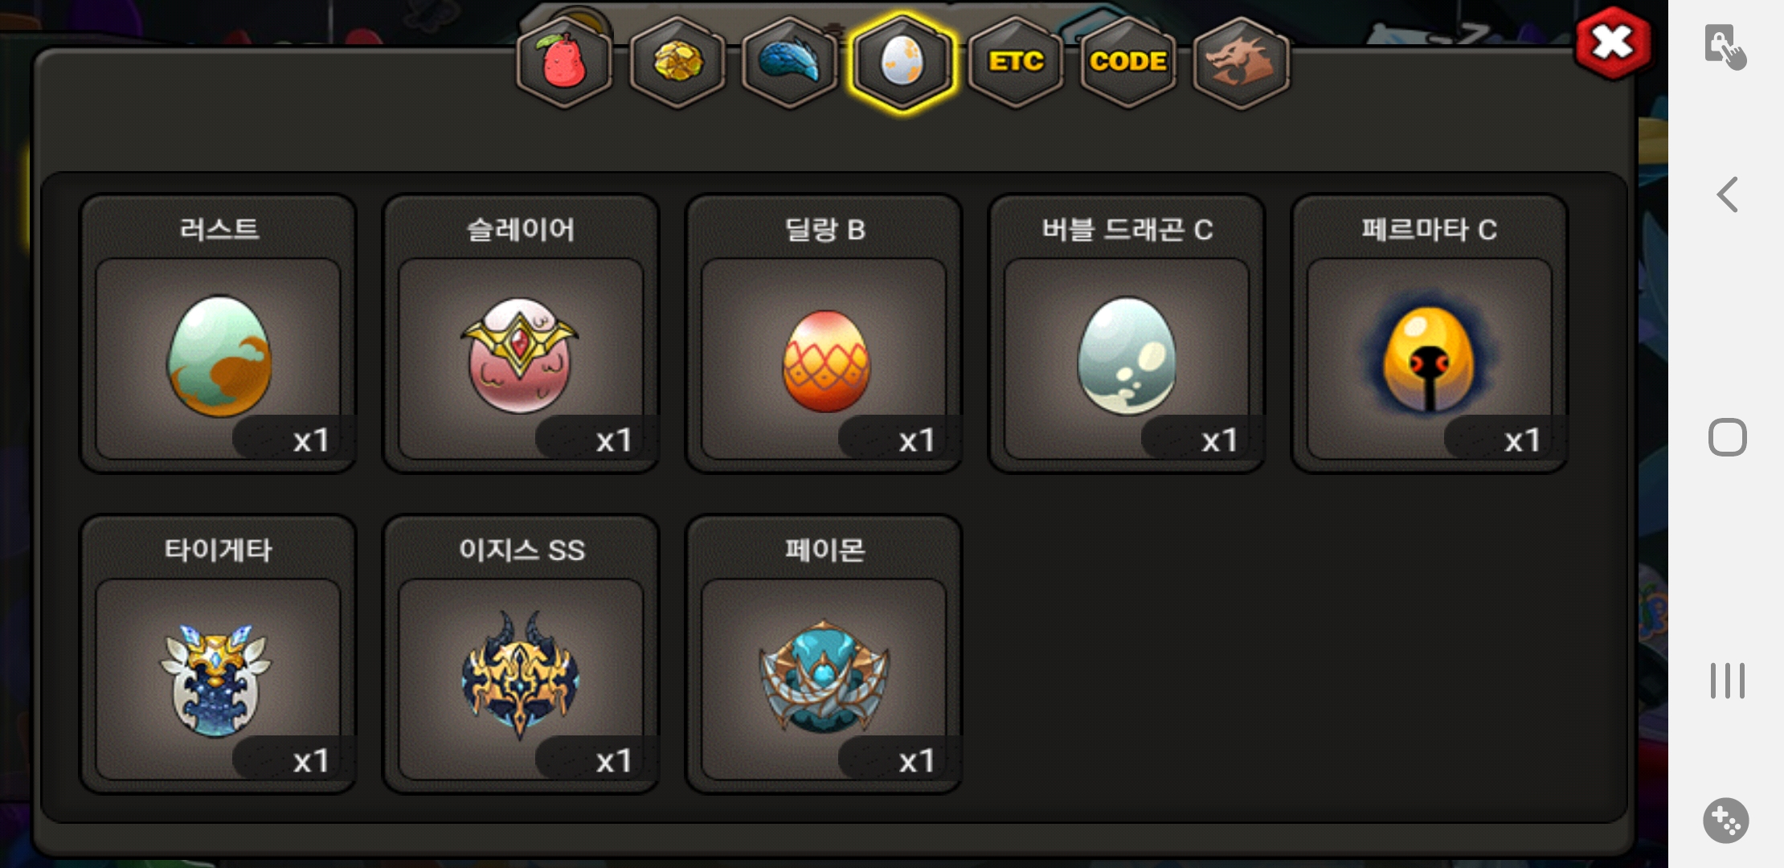This screenshot has width=1784, height=868.
Task: Open the ETC items tab
Action: tap(1016, 63)
